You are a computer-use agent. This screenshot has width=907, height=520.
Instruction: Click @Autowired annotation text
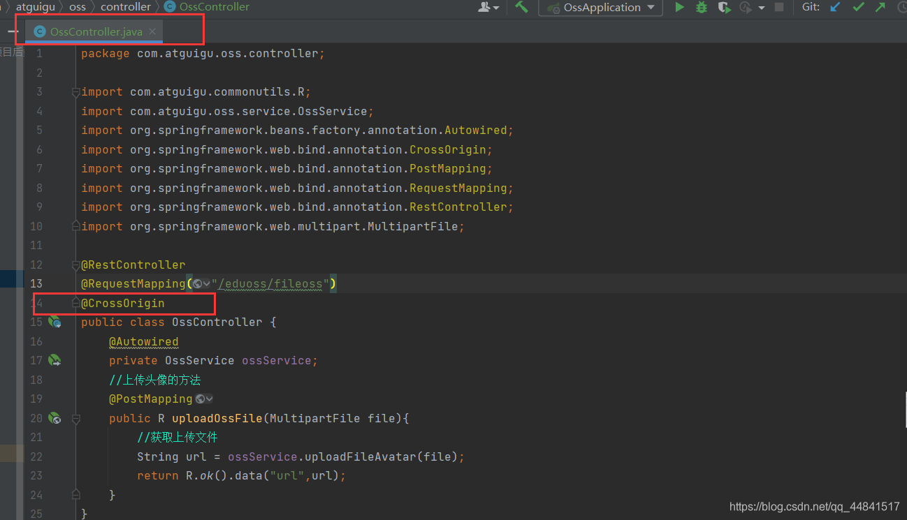[144, 341]
